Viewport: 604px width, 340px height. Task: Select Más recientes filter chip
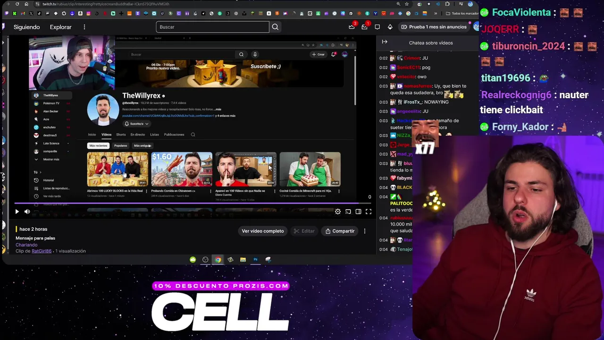click(x=98, y=145)
